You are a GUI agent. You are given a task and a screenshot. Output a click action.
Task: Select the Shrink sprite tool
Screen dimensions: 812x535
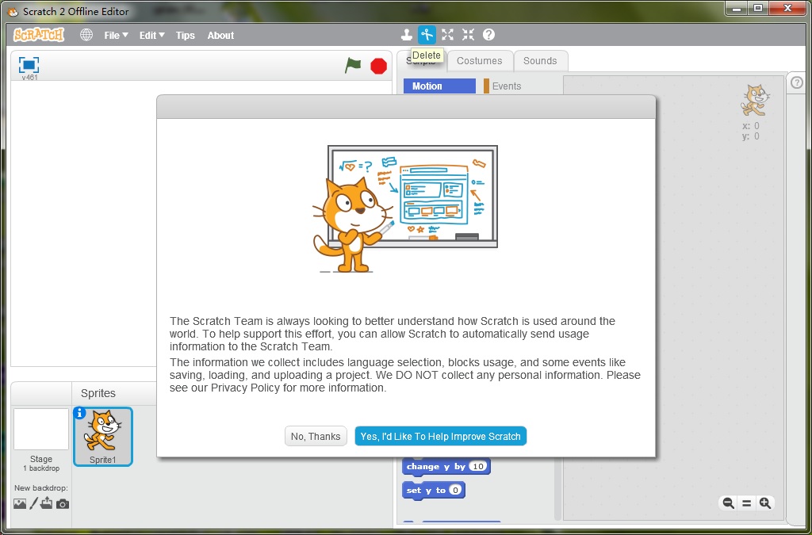468,35
